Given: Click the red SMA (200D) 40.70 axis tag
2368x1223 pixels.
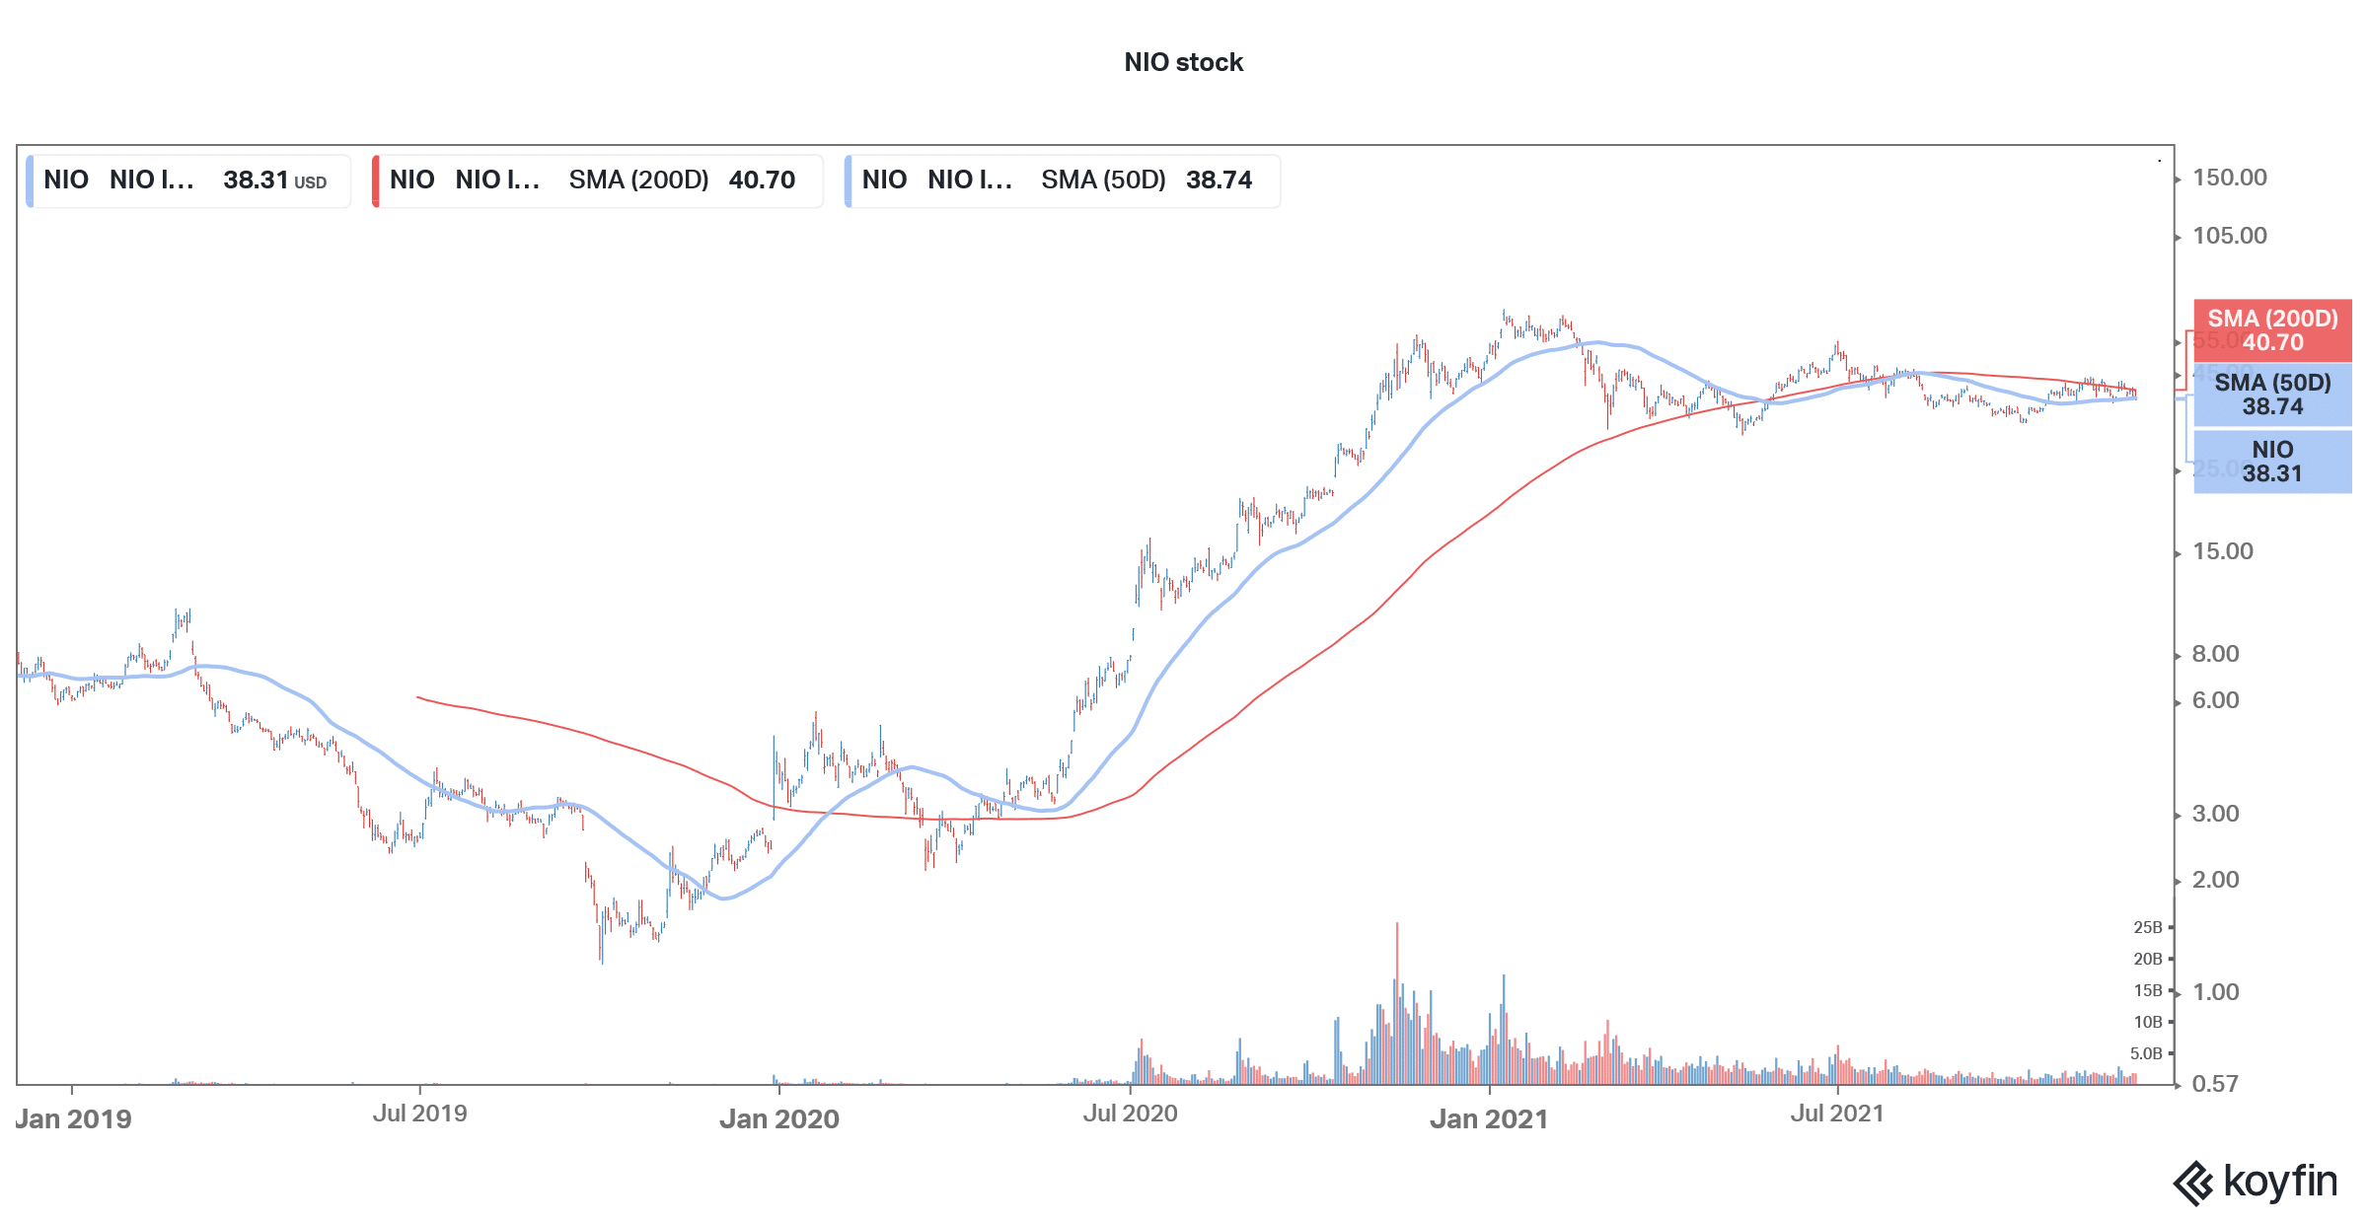Looking at the screenshot, I should coord(2272,330).
